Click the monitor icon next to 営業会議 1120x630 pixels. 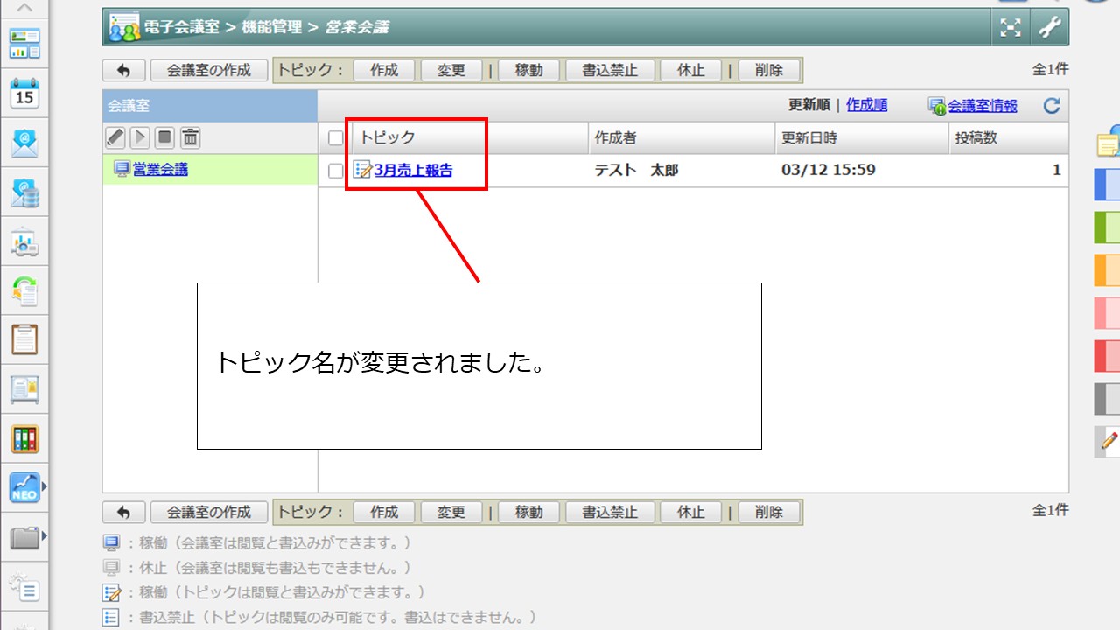(122, 169)
